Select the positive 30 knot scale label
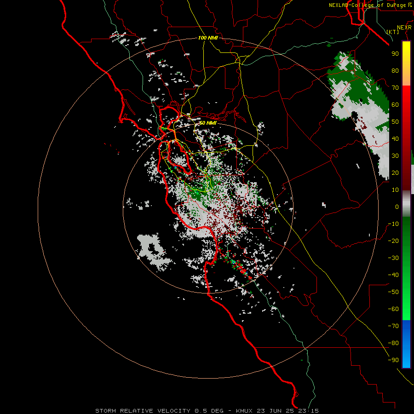This screenshot has width=414, height=414. tap(395, 156)
